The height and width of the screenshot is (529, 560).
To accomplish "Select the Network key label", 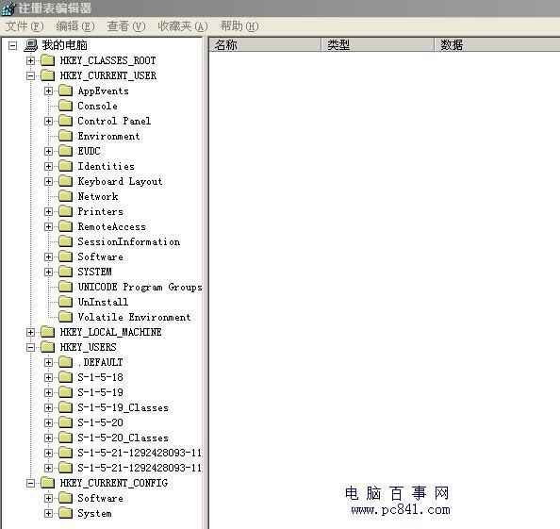I will 98,196.
